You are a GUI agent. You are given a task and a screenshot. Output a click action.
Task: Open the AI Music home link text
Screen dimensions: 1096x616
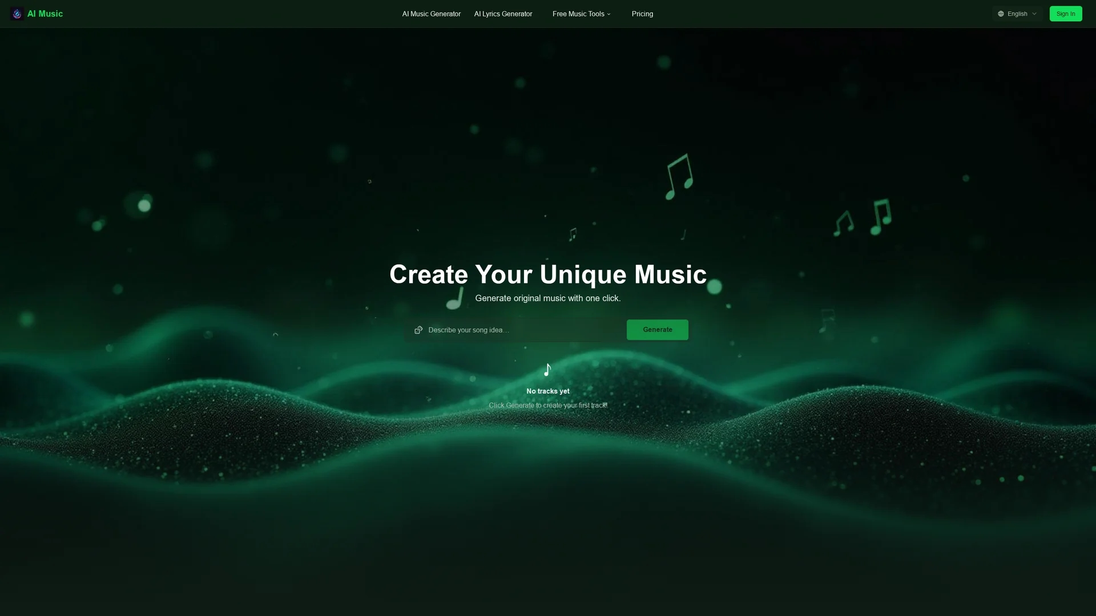pos(45,14)
